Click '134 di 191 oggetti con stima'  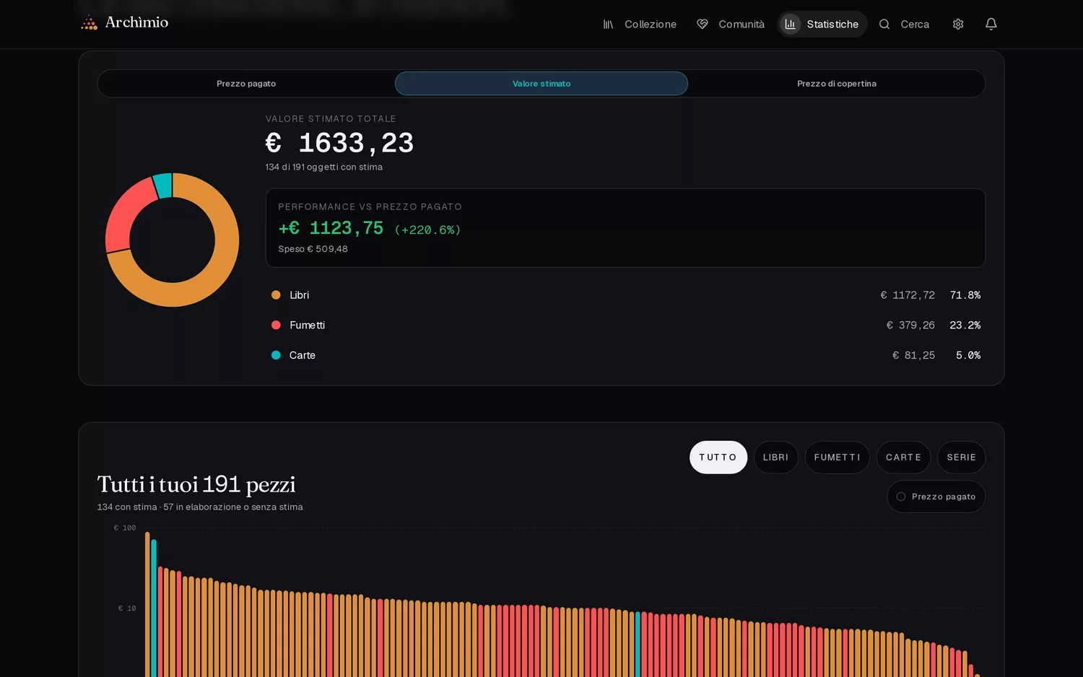pyautogui.click(x=324, y=167)
